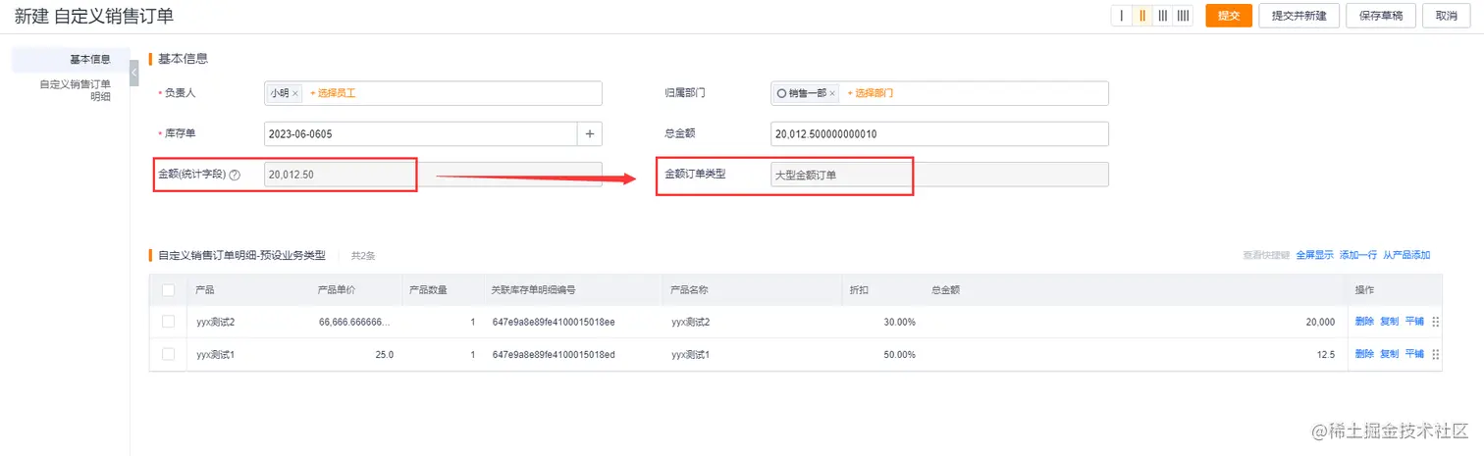Click 从产品添加 link

click(x=1406, y=255)
